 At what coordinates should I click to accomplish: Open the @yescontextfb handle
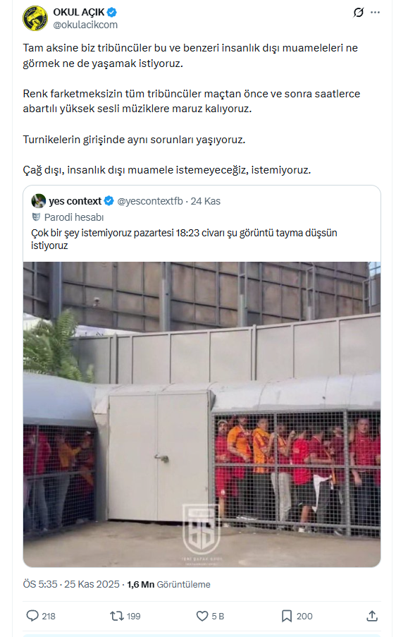point(150,201)
